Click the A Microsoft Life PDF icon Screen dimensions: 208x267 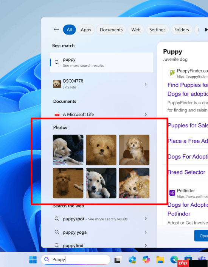click(57, 114)
